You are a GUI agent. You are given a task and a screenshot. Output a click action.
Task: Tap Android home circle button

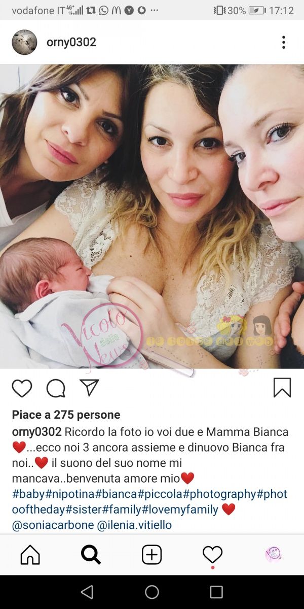152,592
